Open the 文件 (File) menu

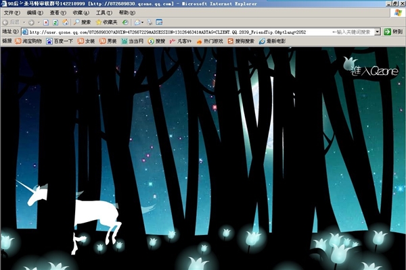[x=12, y=13]
